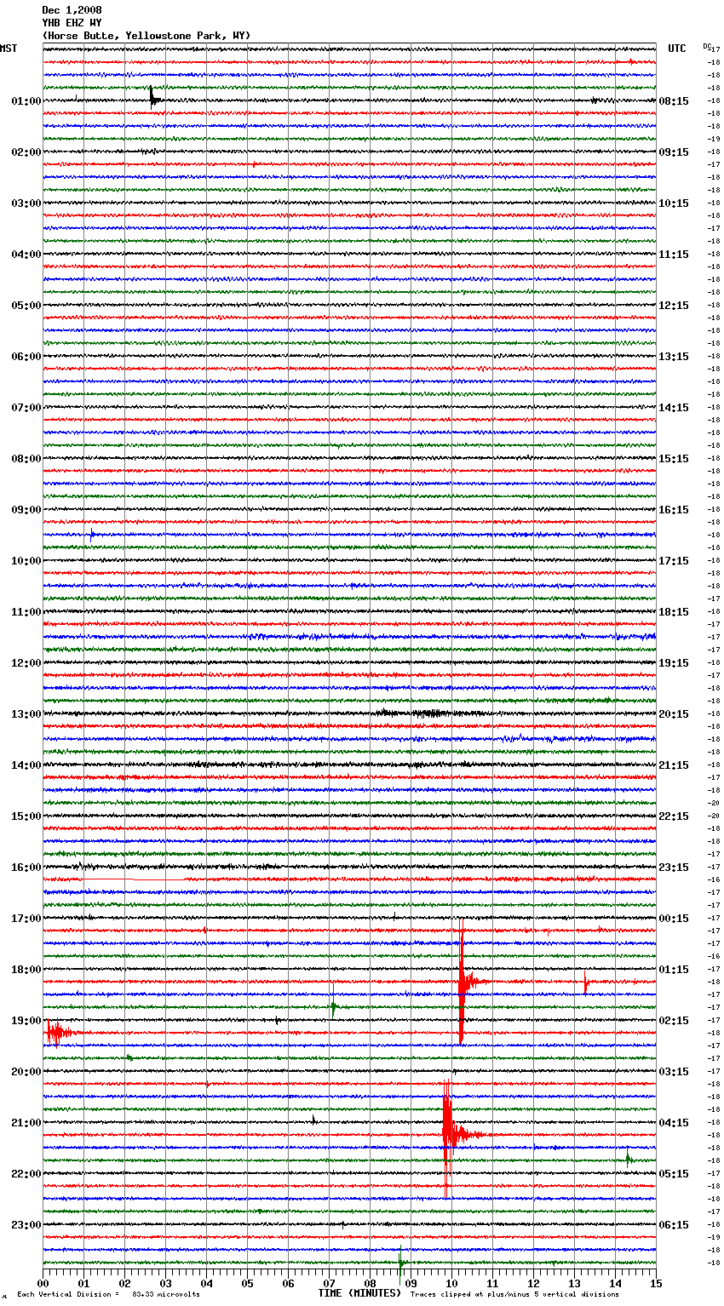The height and width of the screenshot is (1306, 724).
Task: Click the 12:15 UTC time label
Action: (x=674, y=306)
